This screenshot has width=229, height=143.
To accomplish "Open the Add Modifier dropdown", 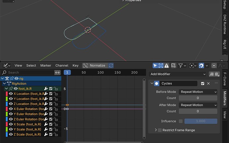I will (177, 74).
